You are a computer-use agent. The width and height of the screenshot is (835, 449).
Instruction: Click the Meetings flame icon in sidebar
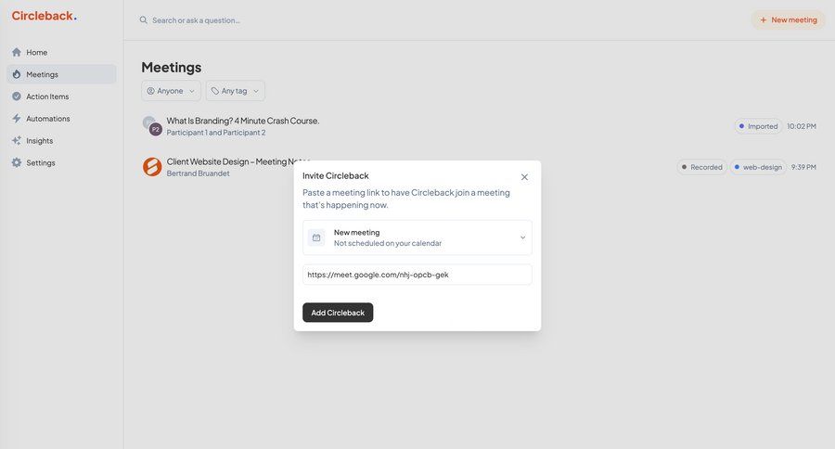point(17,74)
